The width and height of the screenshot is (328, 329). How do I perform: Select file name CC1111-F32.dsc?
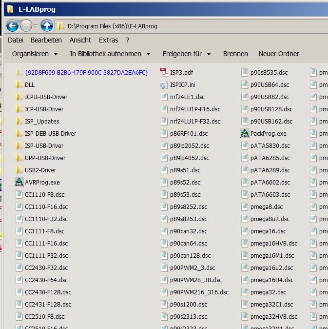46,256
